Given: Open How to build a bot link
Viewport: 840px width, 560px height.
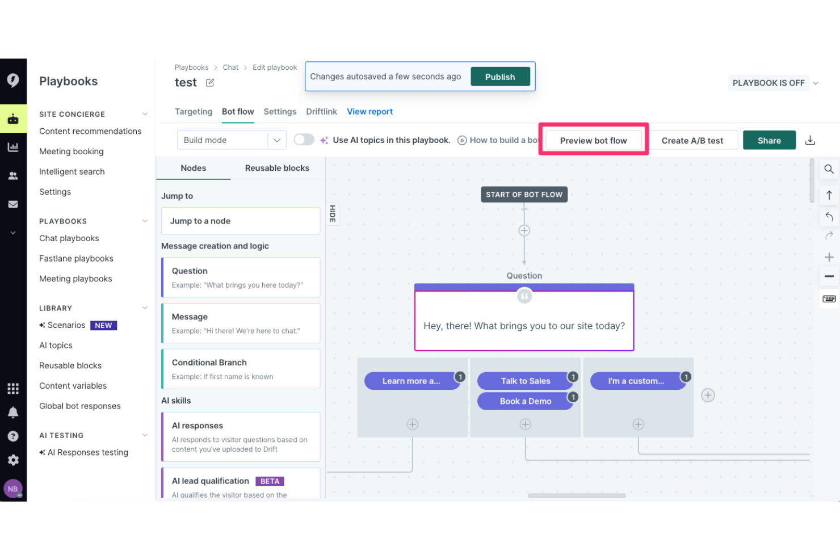Looking at the screenshot, I should pyautogui.click(x=498, y=140).
